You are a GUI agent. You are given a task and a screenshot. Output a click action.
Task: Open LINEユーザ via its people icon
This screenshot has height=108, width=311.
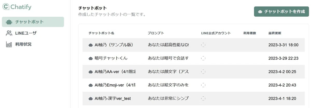(9, 33)
